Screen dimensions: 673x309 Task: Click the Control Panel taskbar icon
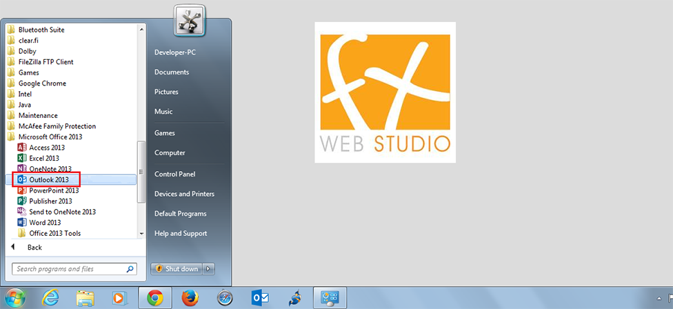point(330,298)
